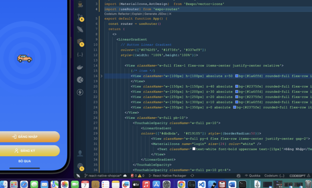Click line number 16 in the gutter
Screen dimensions: 312x188
96,76
